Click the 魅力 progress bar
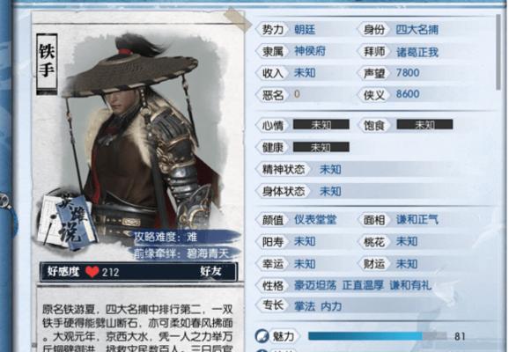509x352 pixels. click(378, 336)
